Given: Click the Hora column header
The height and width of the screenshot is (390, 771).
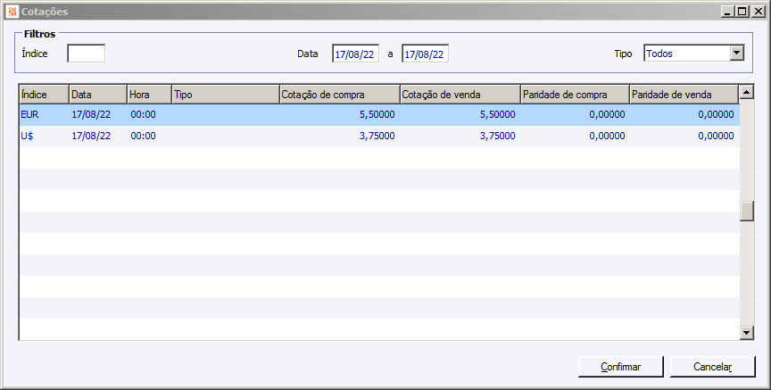Looking at the screenshot, I should (150, 95).
